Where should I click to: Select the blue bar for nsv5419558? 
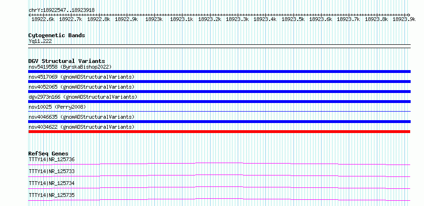pos(219,72)
